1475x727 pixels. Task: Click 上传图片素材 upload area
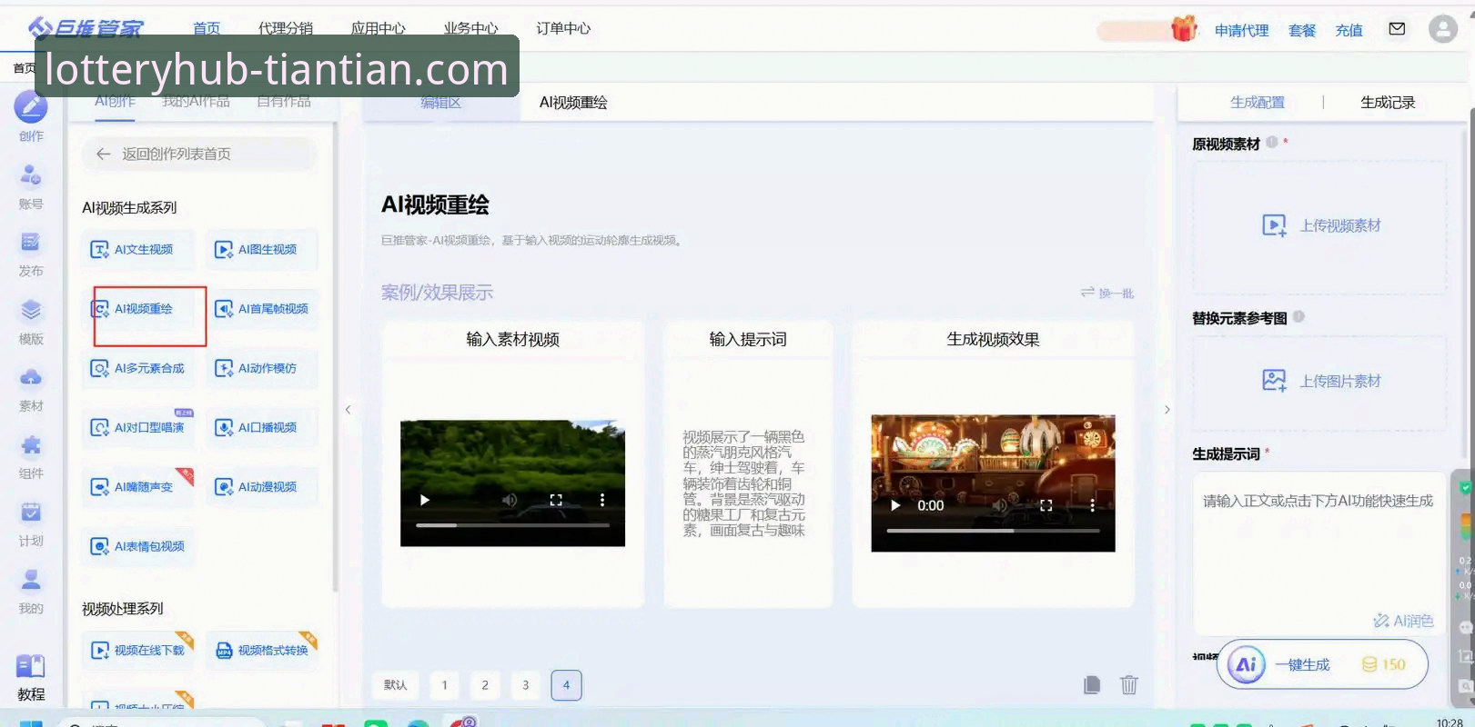pos(1319,382)
